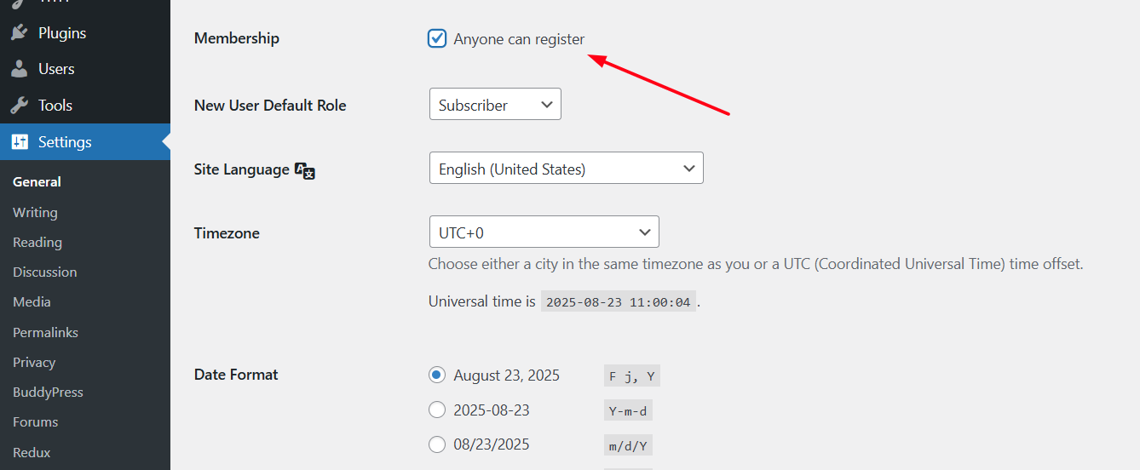This screenshot has height=470, width=1140.
Task: Choose the 2025-08-23 date format radio
Action: (x=437, y=410)
